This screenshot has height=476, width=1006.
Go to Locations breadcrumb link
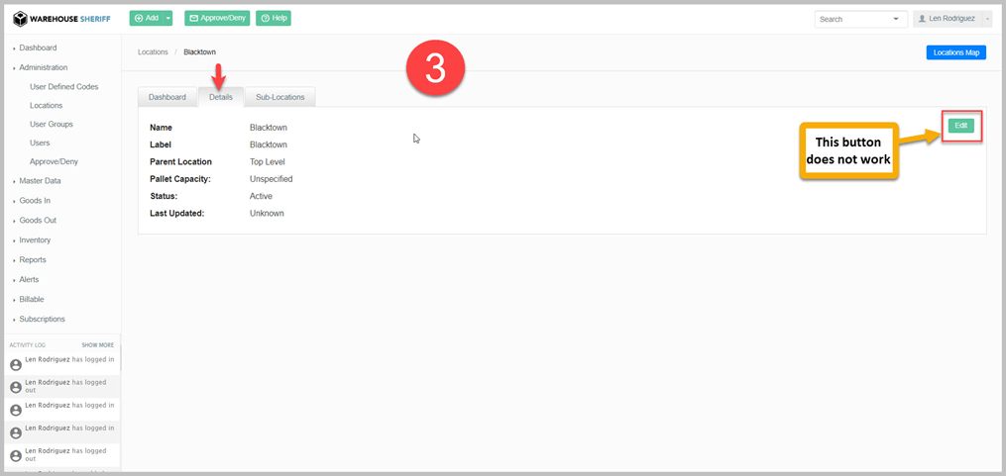pyautogui.click(x=153, y=52)
